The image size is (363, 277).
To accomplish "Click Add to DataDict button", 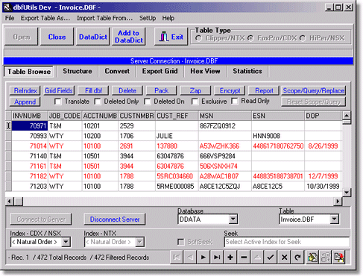I will click(129, 37).
